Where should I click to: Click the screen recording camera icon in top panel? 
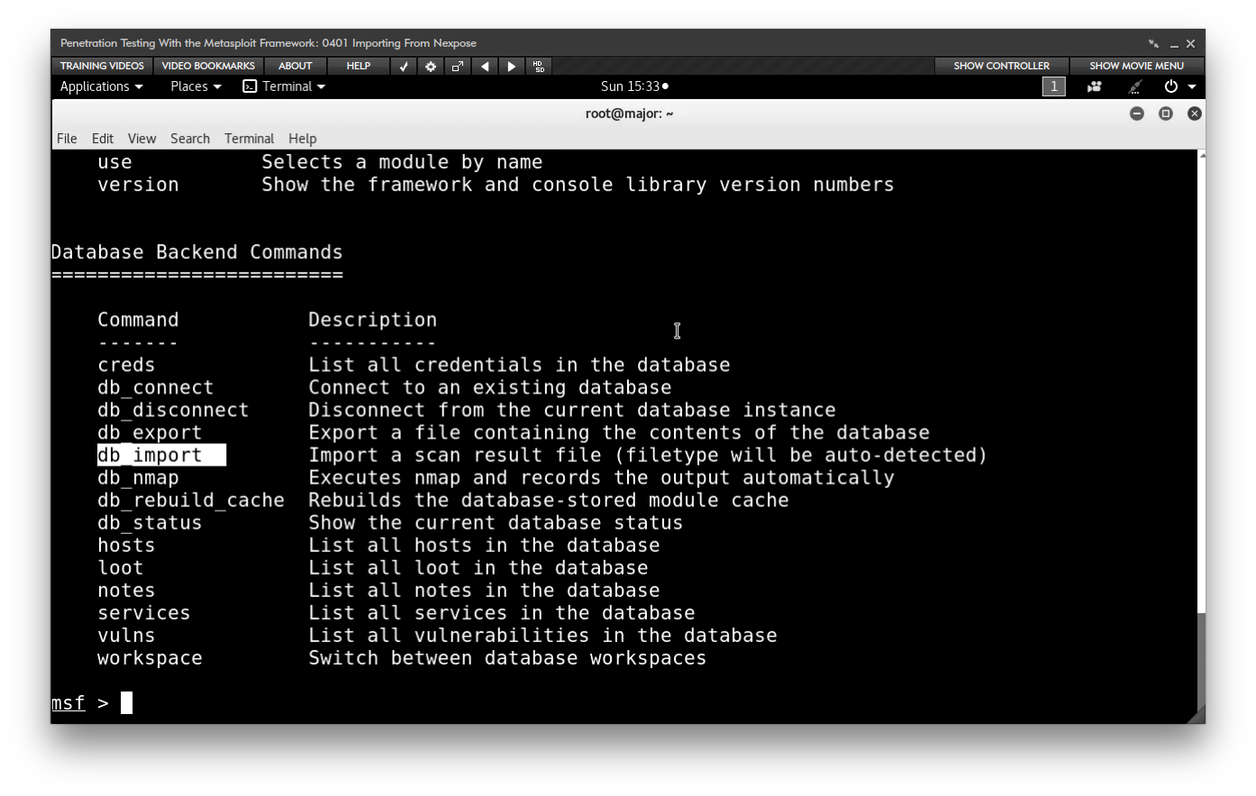click(1095, 86)
